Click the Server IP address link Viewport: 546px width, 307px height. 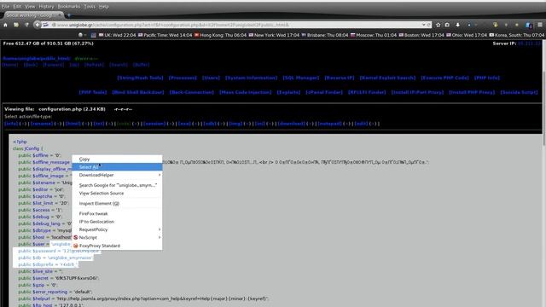click(529, 43)
